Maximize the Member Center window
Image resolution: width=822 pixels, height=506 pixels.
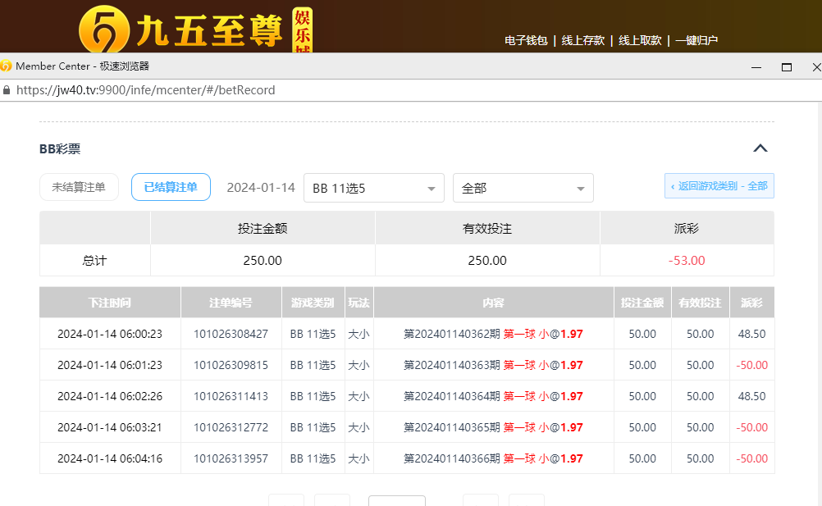786,66
